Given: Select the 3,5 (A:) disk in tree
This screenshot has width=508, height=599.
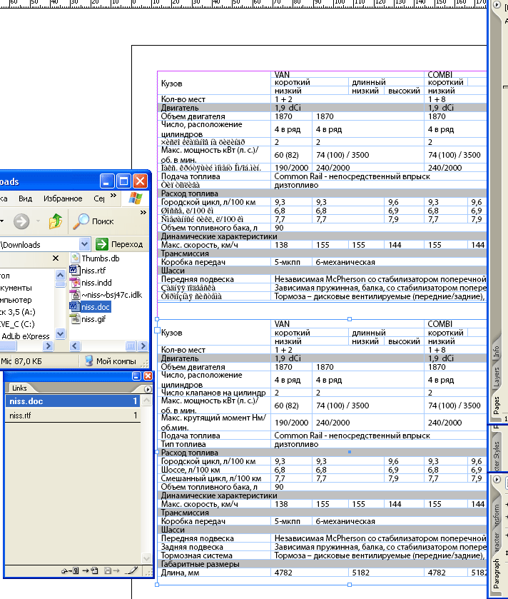Looking at the screenshot, I should coord(18,312).
